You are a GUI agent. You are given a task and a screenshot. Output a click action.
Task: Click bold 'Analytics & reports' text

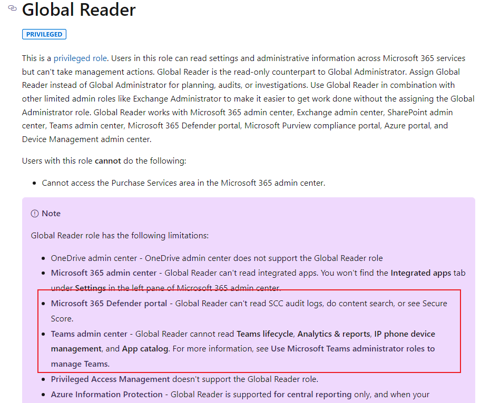[334, 334]
